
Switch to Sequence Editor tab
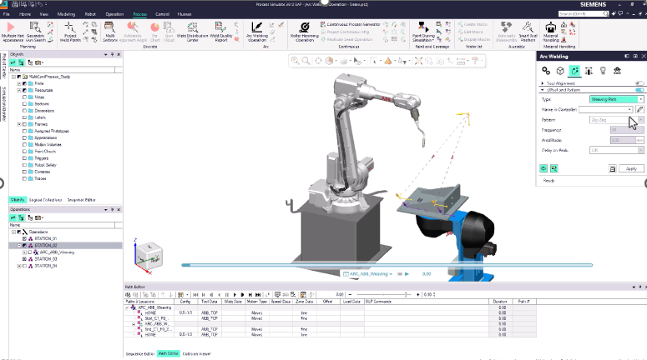(x=140, y=354)
